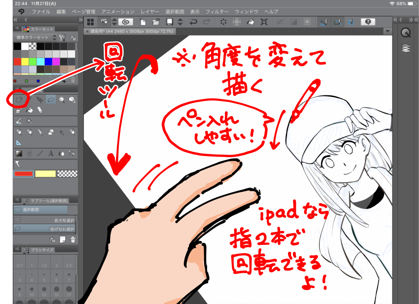
Task: Pick red main drawing color swatch
Action: point(23,174)
